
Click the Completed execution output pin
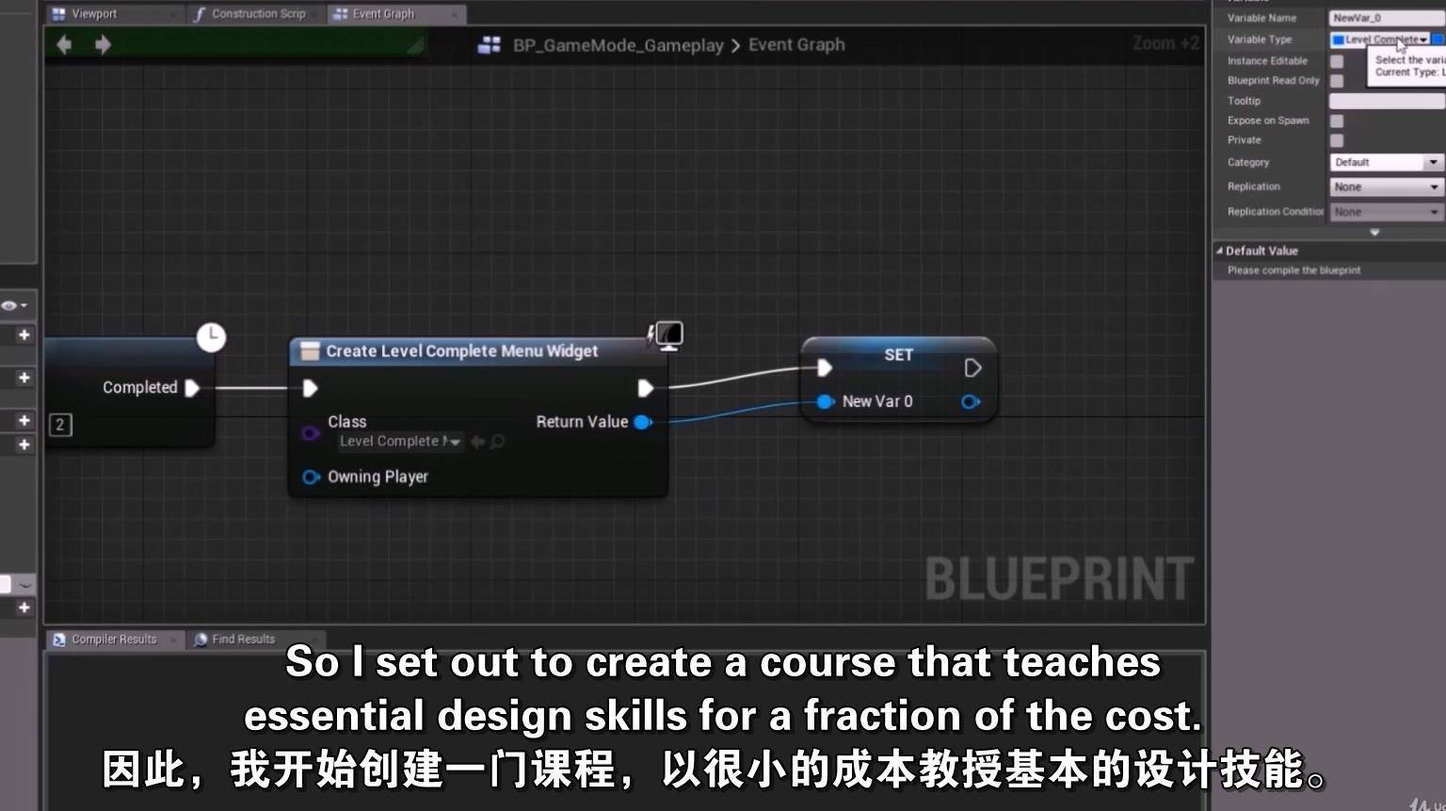(x=192, y=387)
